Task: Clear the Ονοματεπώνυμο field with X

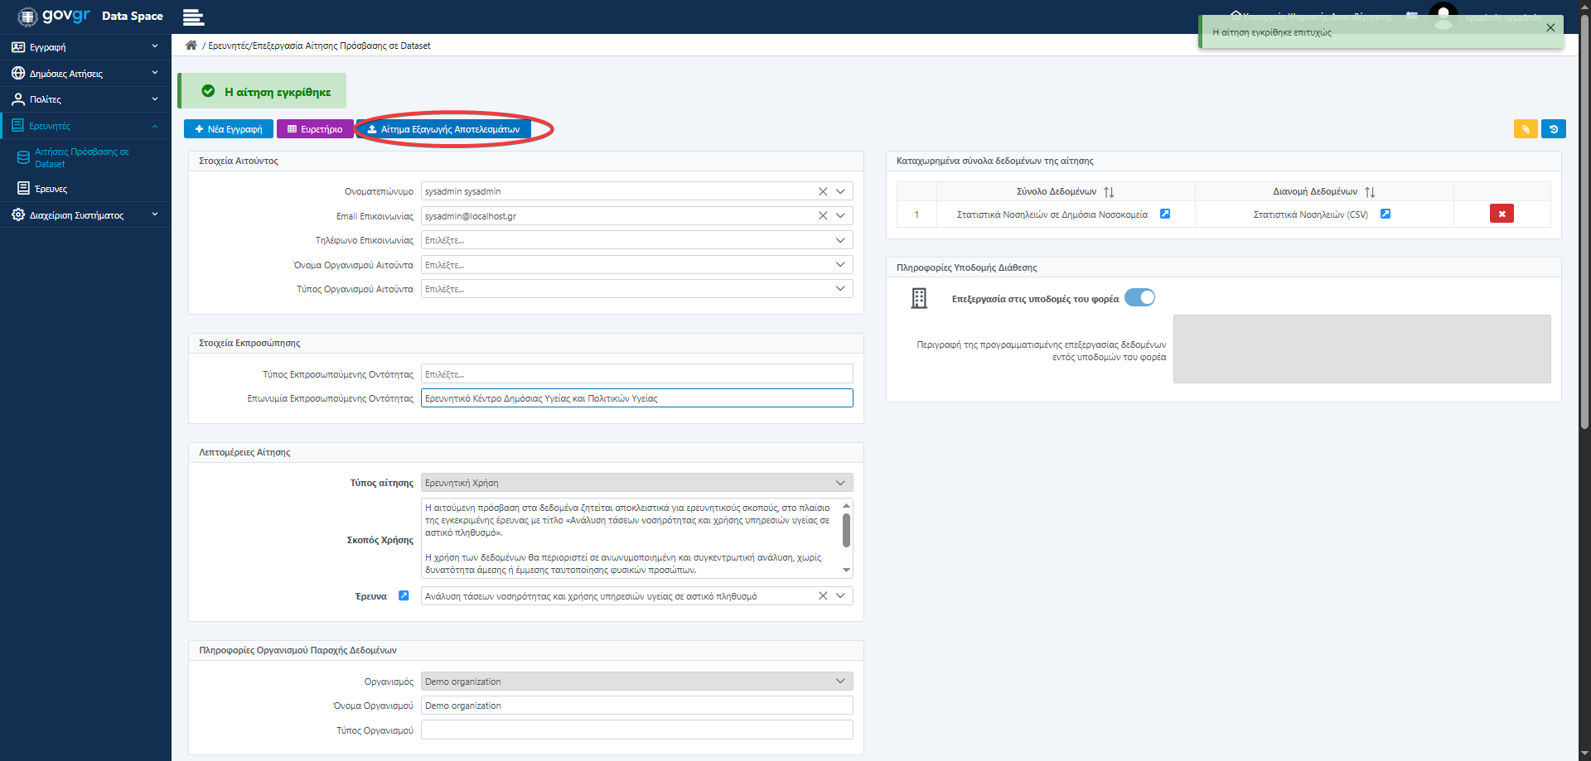Action: pos(823,191)
